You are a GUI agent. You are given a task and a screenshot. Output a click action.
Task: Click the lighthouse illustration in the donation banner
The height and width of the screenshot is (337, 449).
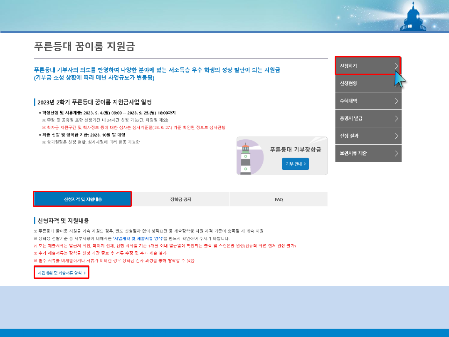click(246, 158)
